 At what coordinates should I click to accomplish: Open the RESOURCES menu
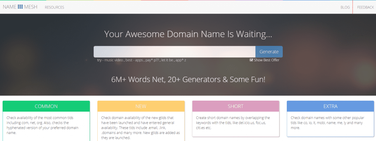(x=54, y=7)
